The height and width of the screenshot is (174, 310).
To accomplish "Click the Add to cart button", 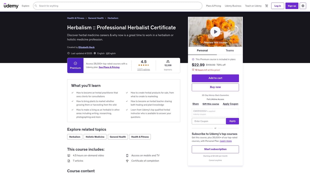I will point(215,78).
